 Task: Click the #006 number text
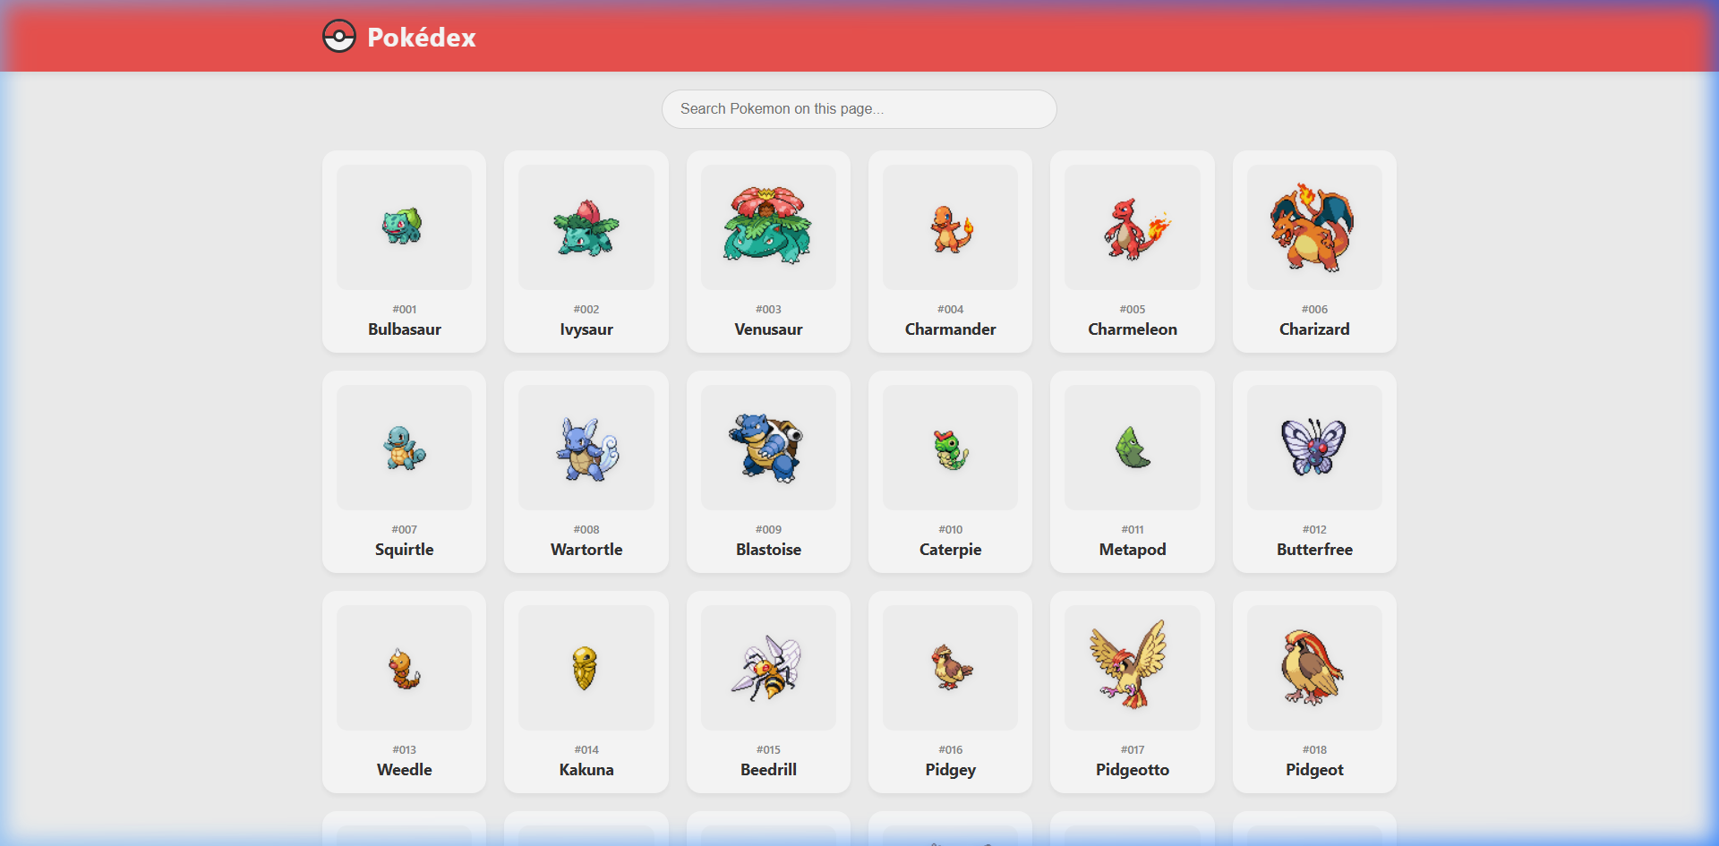click(1314, 310)
